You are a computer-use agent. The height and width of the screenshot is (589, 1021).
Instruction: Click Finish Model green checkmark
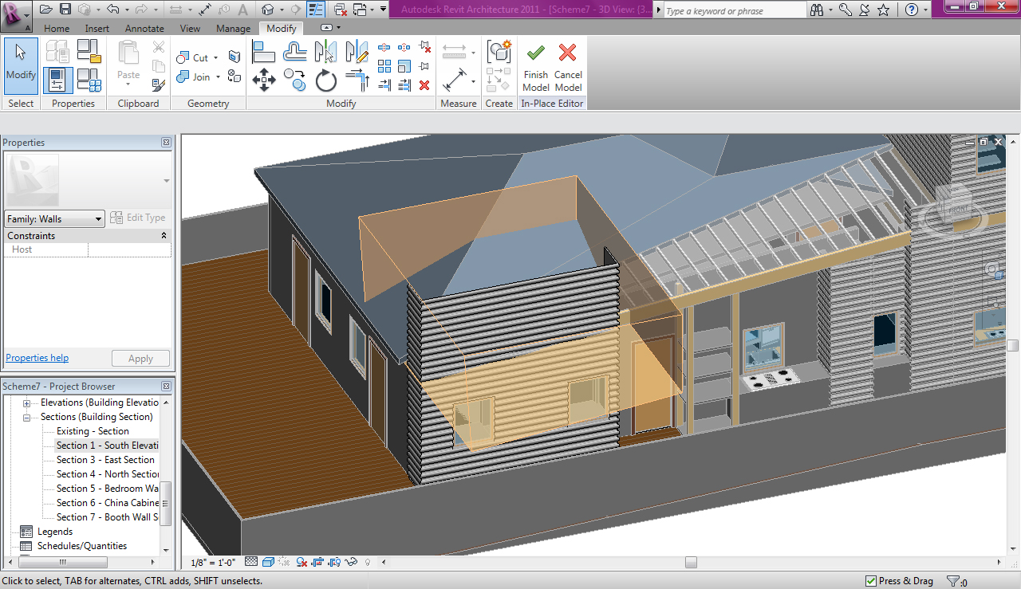coord(535,53)
